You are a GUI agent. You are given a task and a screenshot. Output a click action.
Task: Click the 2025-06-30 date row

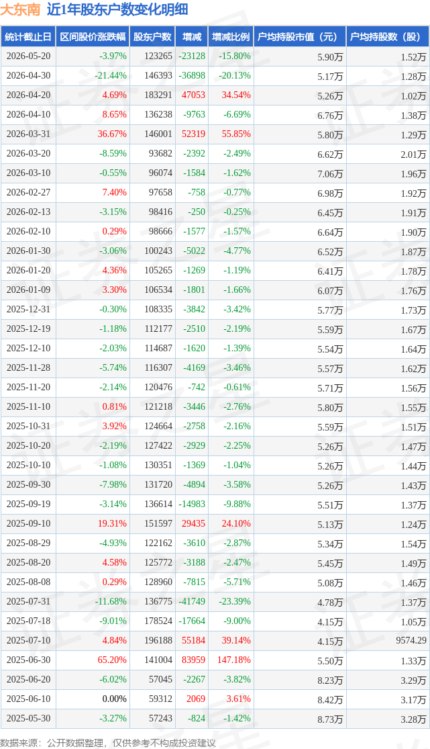point(215,660)
